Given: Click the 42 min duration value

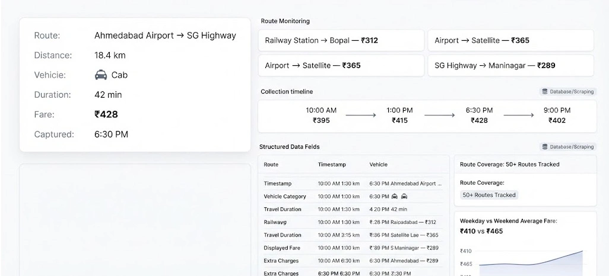Looking at the screenshot, I should [108, 95].
